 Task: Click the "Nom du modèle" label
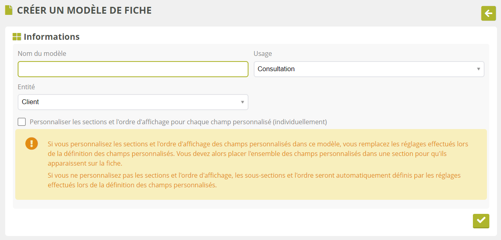pyautogui.click(x=42, y=53)
